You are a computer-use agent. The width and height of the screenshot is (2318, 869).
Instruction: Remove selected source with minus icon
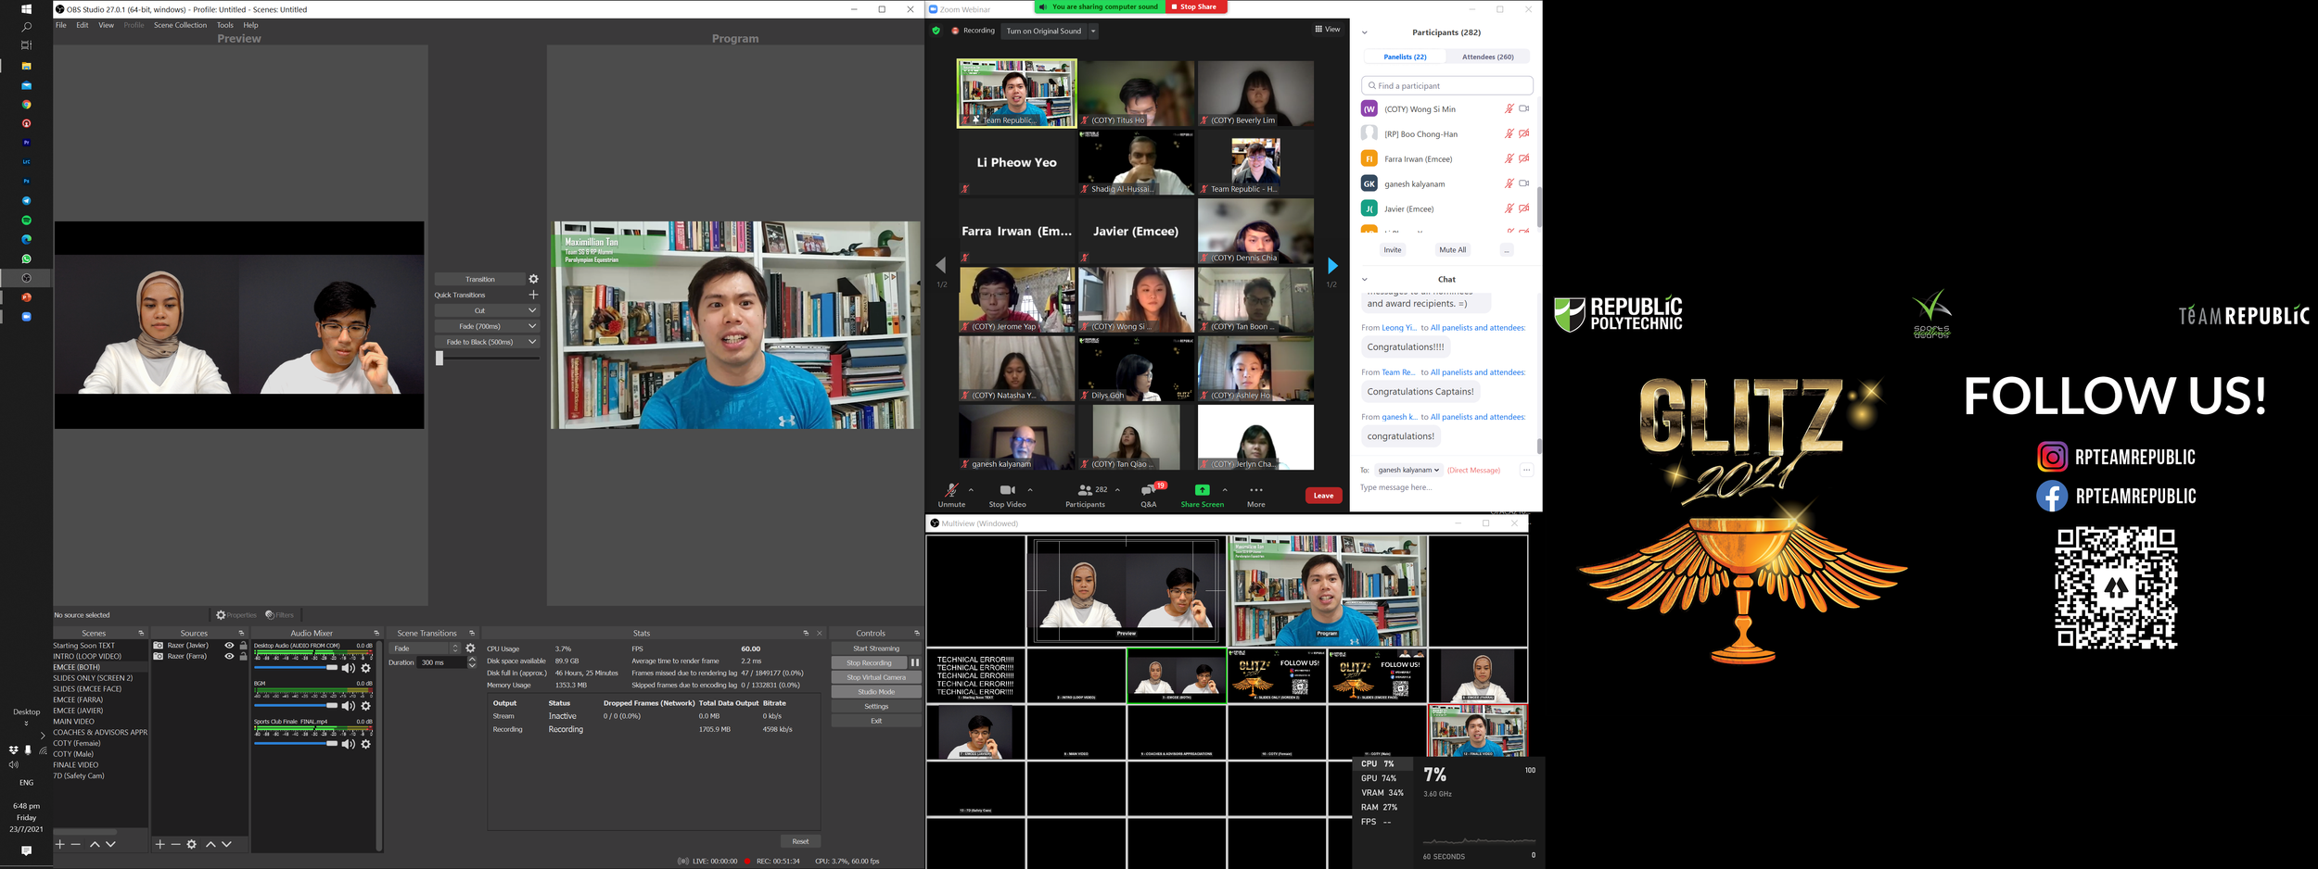[x=175, y=844]
